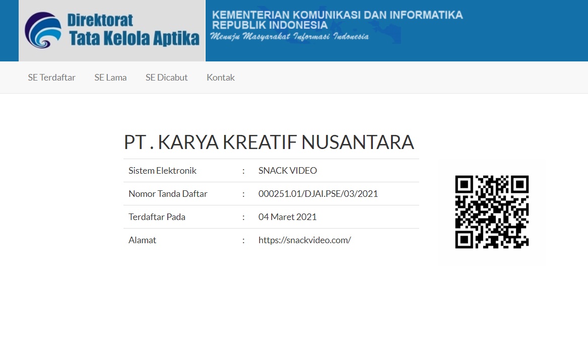Open the SE Dicabut menu item
This screenshot has width=588, height=360.
click(166, 78)
